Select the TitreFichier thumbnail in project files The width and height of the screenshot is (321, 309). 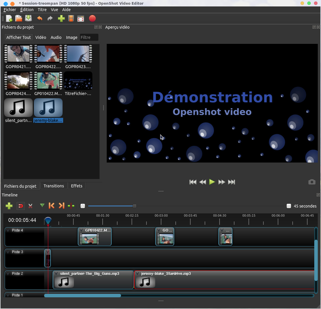pyautogui.click(x=78, y=81)
